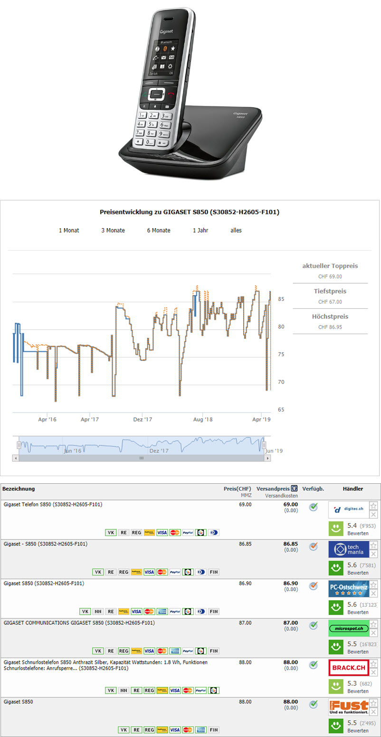Click the MasterCard icon in the microspot row

[162, 651]
